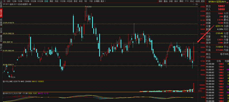Expand the 更多 periods menu
Image resolution: width=229 pixels, height=102 pixels.
[103, 1]
